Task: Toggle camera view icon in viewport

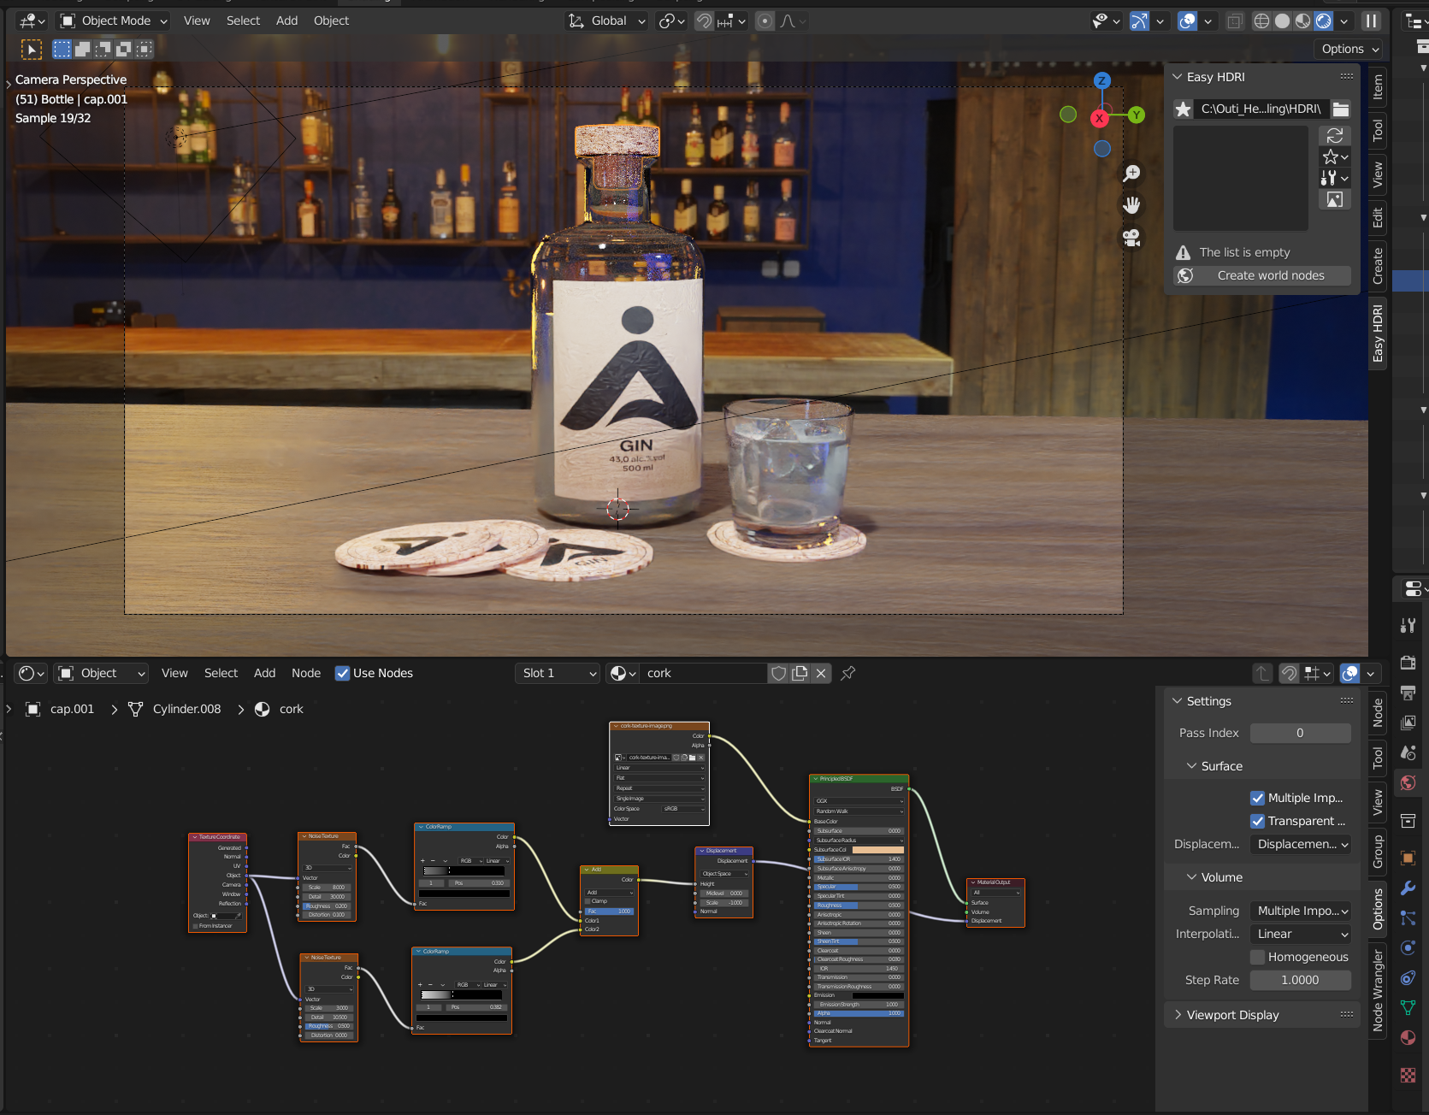Action: [1131, 238]
